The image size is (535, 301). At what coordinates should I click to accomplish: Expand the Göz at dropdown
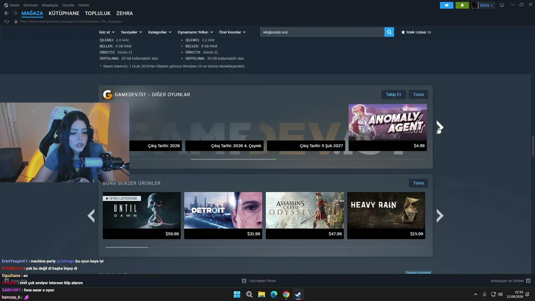(x=107, y=32)
